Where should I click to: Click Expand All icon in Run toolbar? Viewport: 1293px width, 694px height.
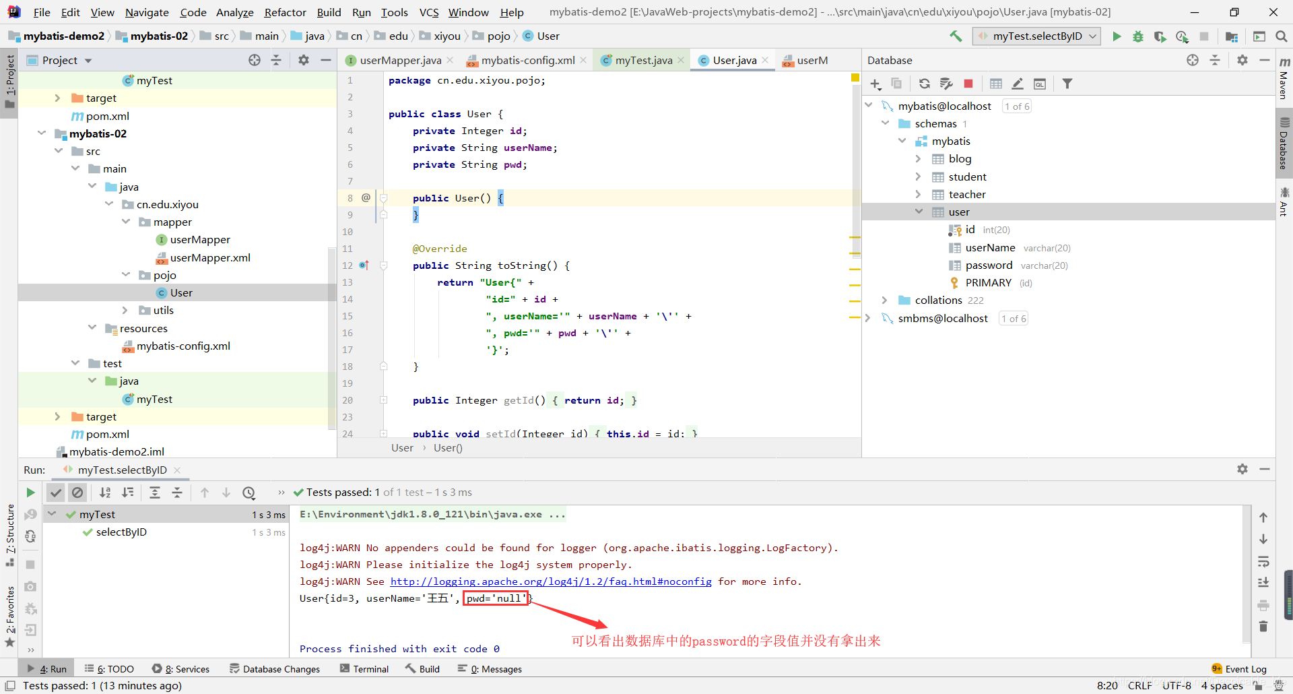pos(155,493)
